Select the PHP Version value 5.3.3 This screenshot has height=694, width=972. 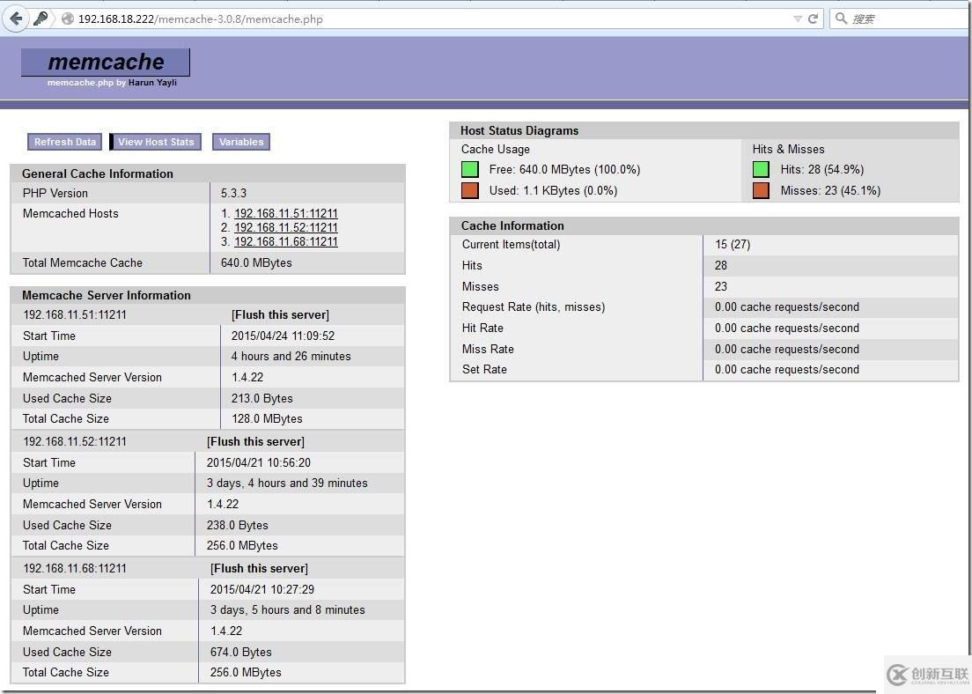233,194
